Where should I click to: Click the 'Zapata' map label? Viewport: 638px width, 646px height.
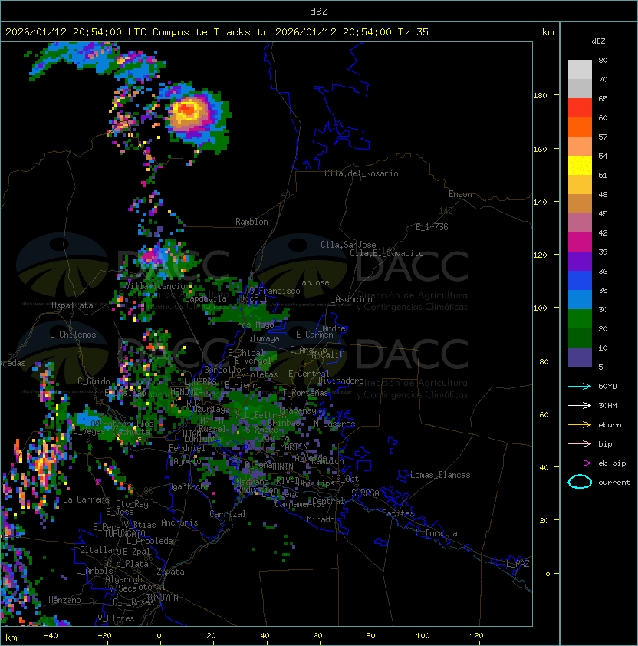170,572
